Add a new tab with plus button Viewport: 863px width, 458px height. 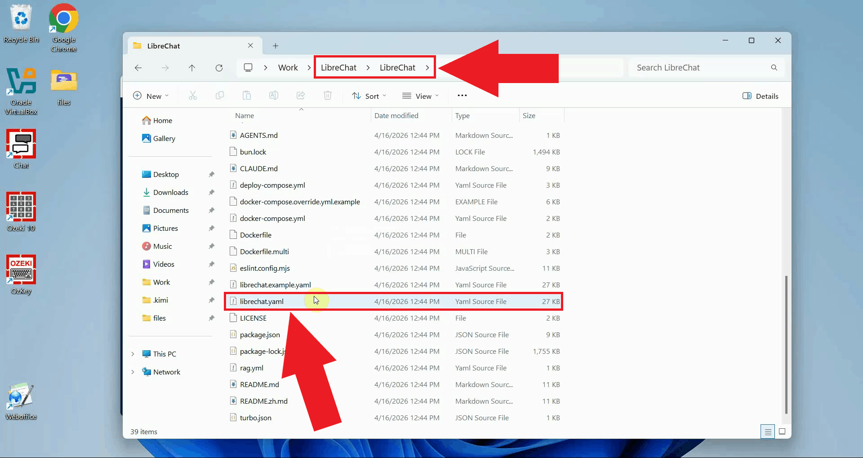276,46
